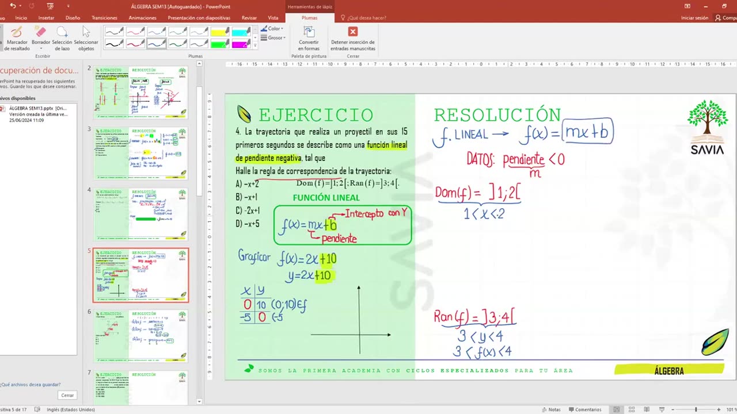The width and height of the screenshot is (737, 414).
Task: Click thumbnail pane scrollbar down arrow
Action: (x=200, y=401)
